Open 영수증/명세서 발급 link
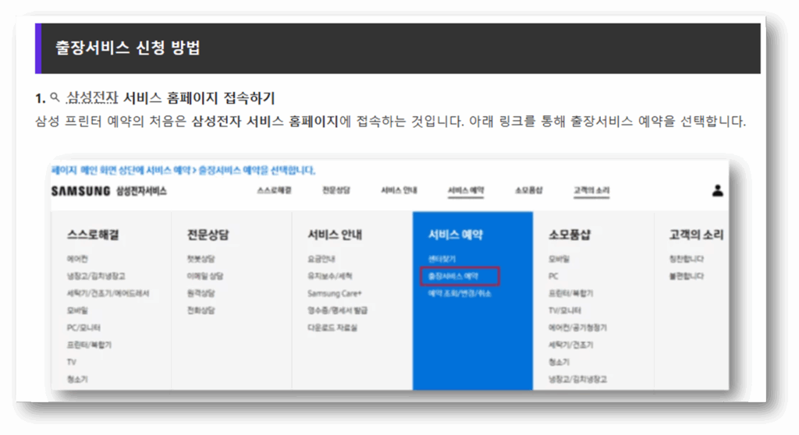The height and width of the screenshot is (435, 799). [x=337, y=310]
